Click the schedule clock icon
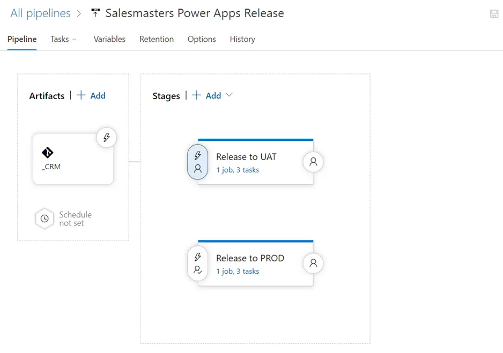 click(45, 219)
